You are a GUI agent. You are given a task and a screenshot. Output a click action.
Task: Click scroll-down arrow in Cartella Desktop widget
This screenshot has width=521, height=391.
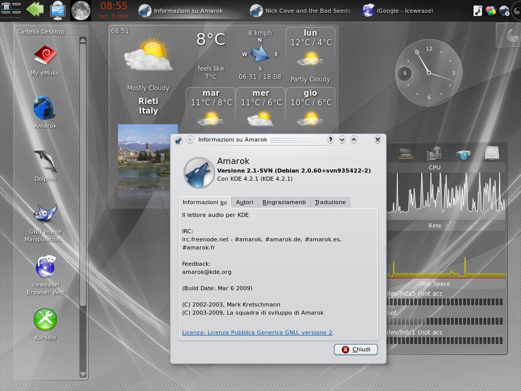click(x=83, y=375)
